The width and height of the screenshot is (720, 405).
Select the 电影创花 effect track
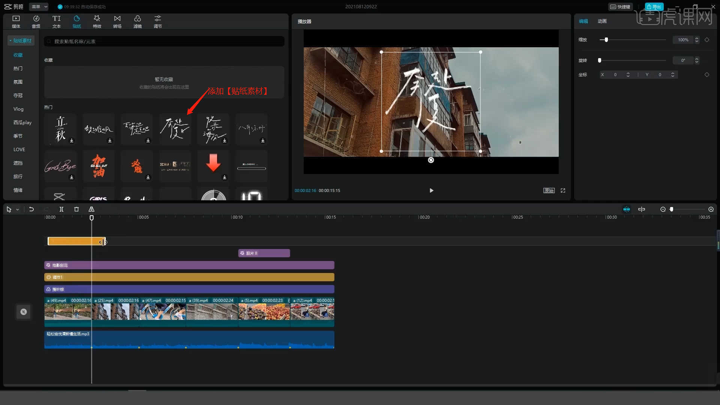pyautogui.click(x=189, y=265)
